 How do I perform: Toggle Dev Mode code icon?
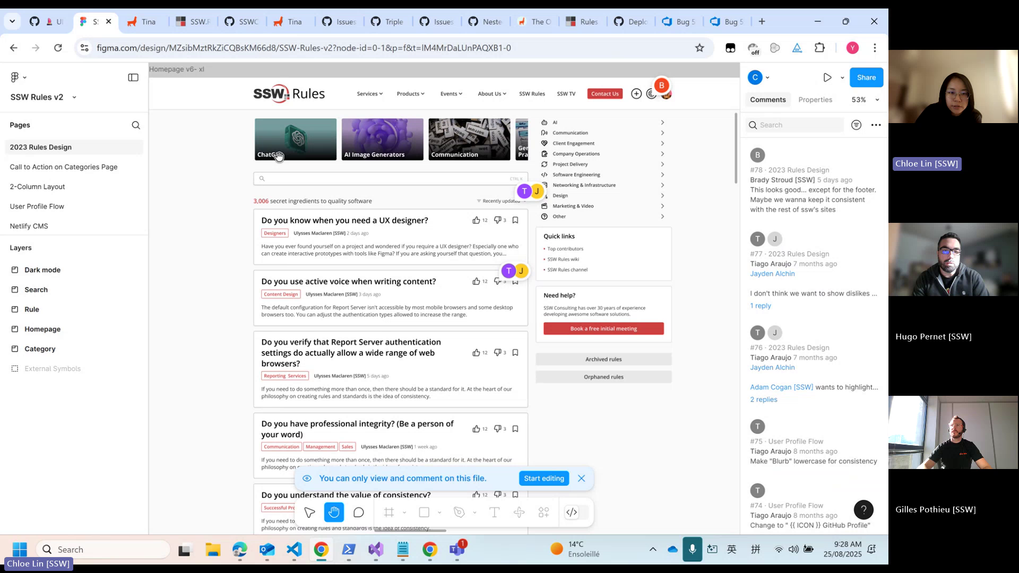click(572, 513)
